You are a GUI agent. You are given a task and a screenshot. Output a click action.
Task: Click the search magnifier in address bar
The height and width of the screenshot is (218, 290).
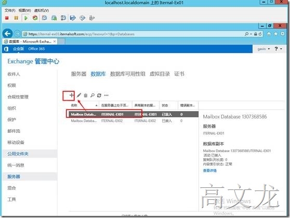click(x=246, y=34)
